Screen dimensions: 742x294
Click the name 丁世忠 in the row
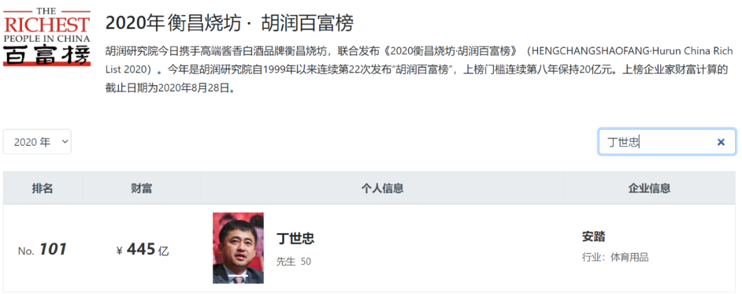(295, 238)
